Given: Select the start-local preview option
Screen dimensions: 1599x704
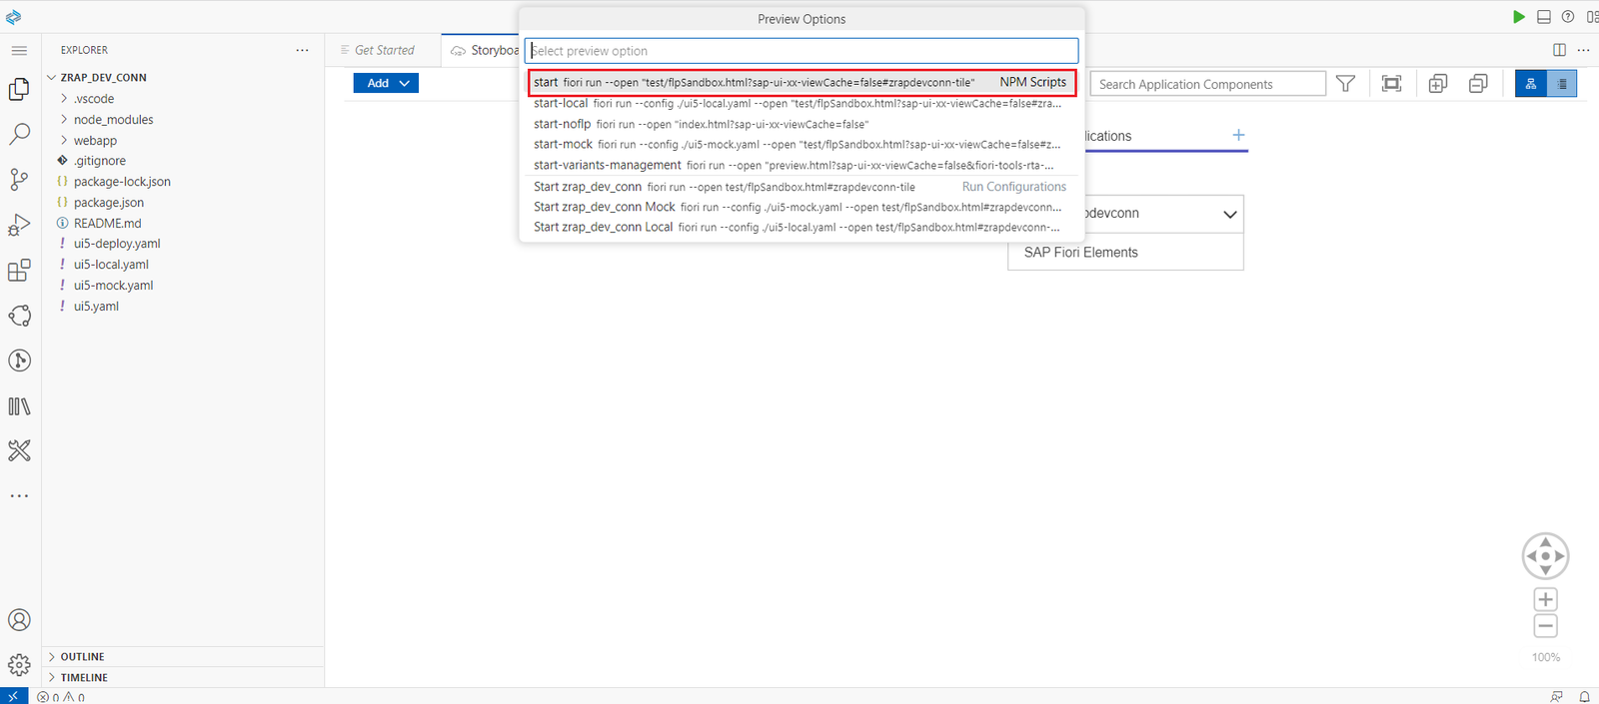Looking at the screenshot, I should pos(801,103).
